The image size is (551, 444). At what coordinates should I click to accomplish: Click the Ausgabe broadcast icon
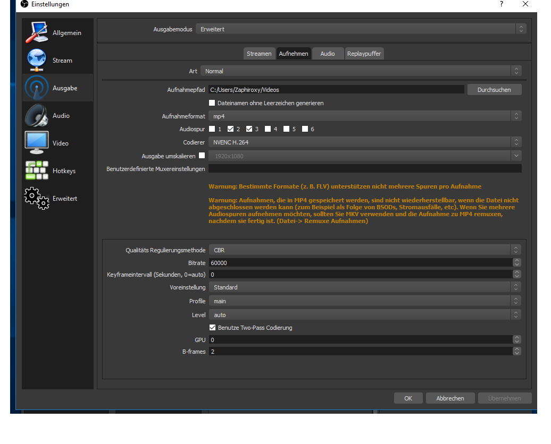pyautogui.click(x=37, y=88)
